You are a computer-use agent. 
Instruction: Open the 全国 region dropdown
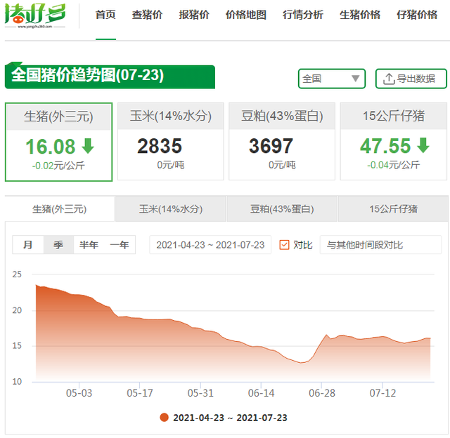(332, 79)
